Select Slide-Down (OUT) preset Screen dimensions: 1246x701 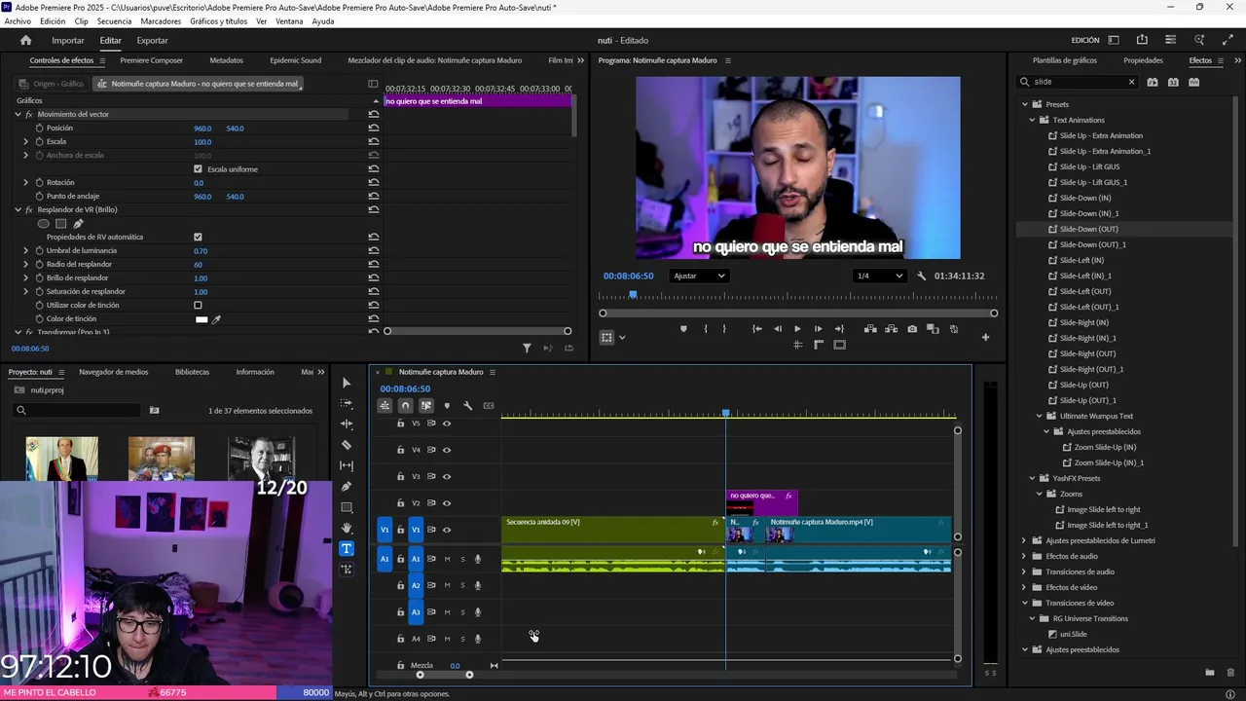pos(1088,230)
